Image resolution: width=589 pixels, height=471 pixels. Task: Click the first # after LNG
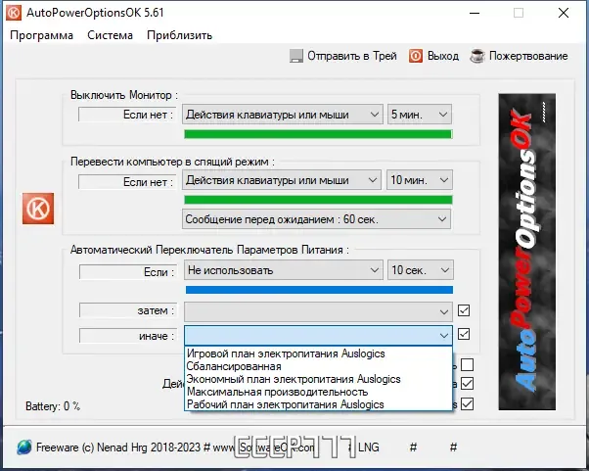(413, 447)
